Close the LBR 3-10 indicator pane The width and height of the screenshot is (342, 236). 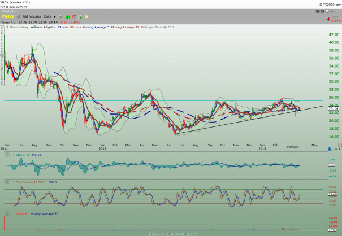click(x=7, y=155)
